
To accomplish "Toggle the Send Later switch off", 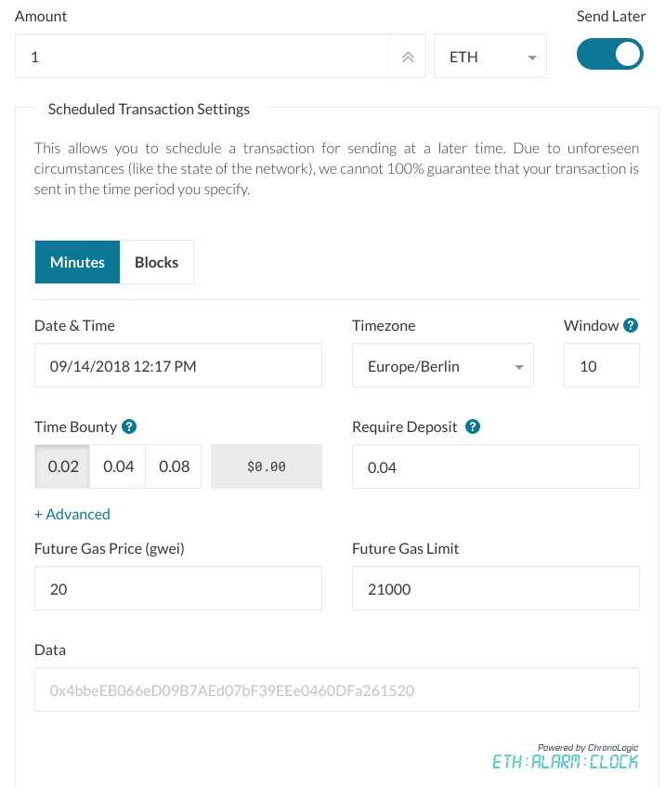I will pyautogui.click(x=610, y=54).
